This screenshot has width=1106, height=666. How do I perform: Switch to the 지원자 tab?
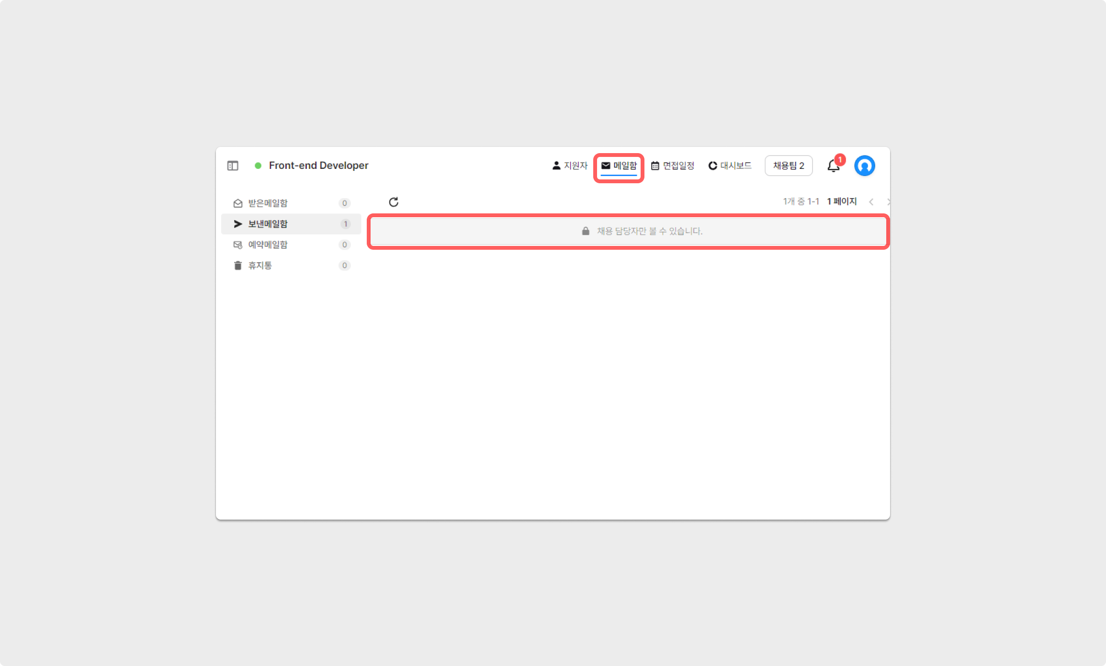click(x=570, y=166)
